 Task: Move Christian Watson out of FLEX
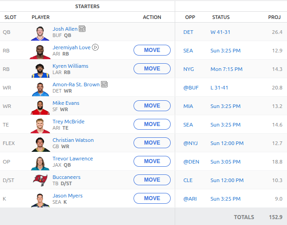[152, 143]
